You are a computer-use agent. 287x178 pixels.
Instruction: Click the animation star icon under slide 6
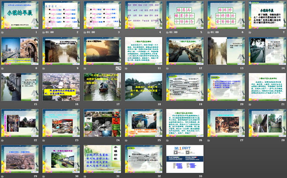[208, 33]
